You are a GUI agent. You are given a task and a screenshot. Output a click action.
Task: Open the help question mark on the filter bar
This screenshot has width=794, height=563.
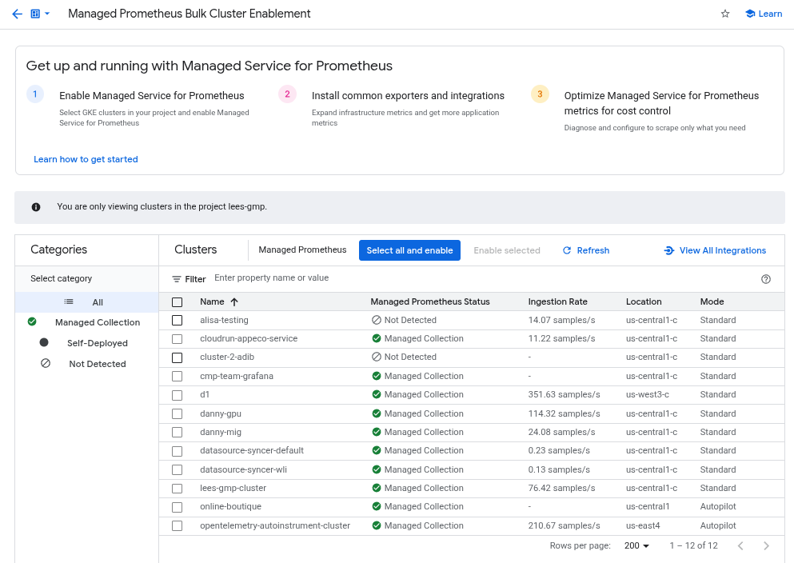[x=765, y=278]
